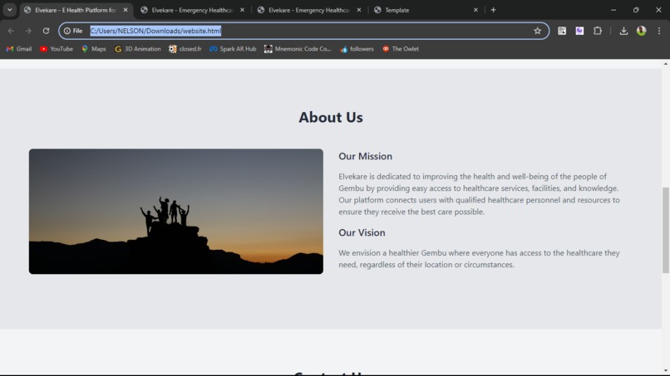670x376 pixels.
Task: Switch to third Elvekare - Emergency Healthcare tab
Action: [x=308, y=10]
